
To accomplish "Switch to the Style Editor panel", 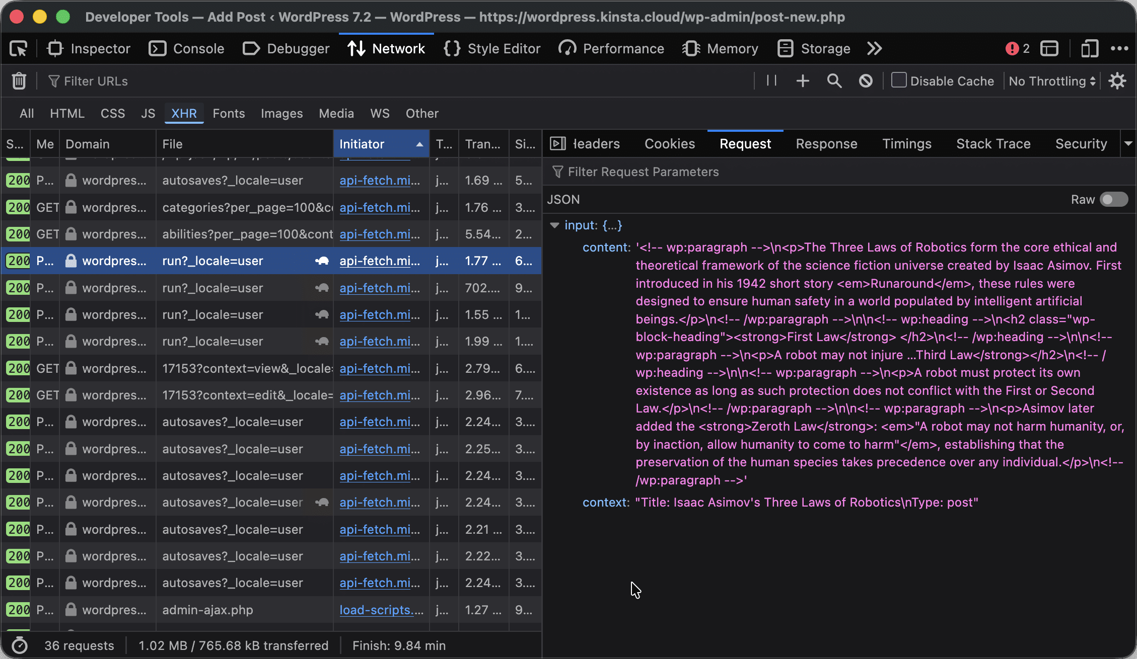I will coord(492,49).
